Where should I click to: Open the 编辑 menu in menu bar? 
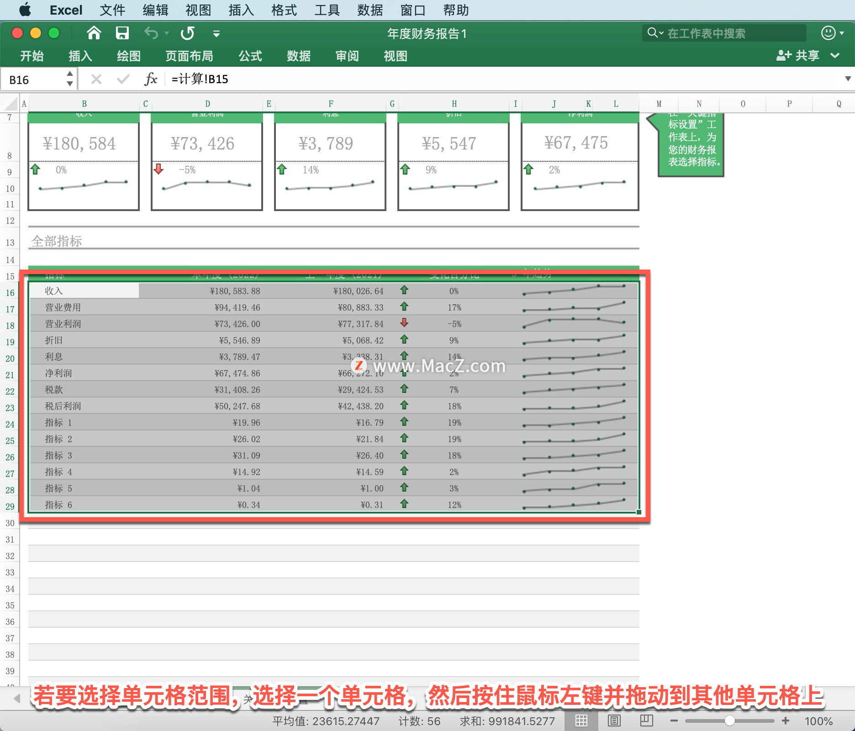point(155,10)
